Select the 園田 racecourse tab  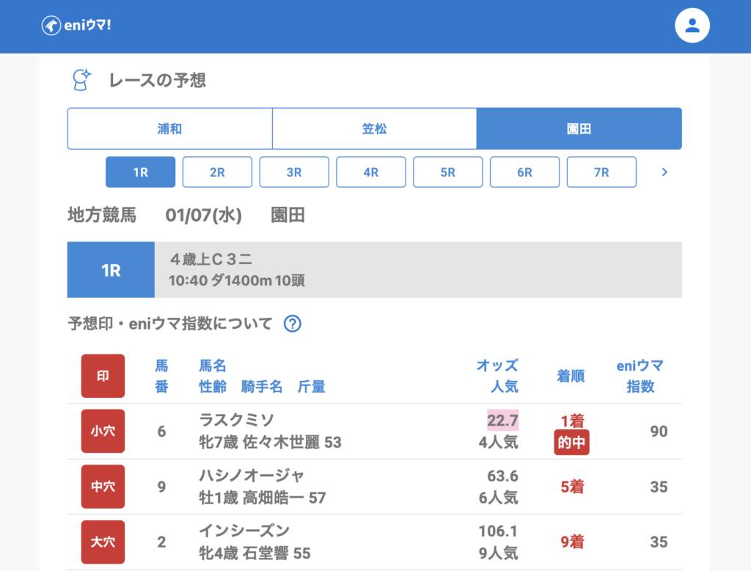coord(579,129)
